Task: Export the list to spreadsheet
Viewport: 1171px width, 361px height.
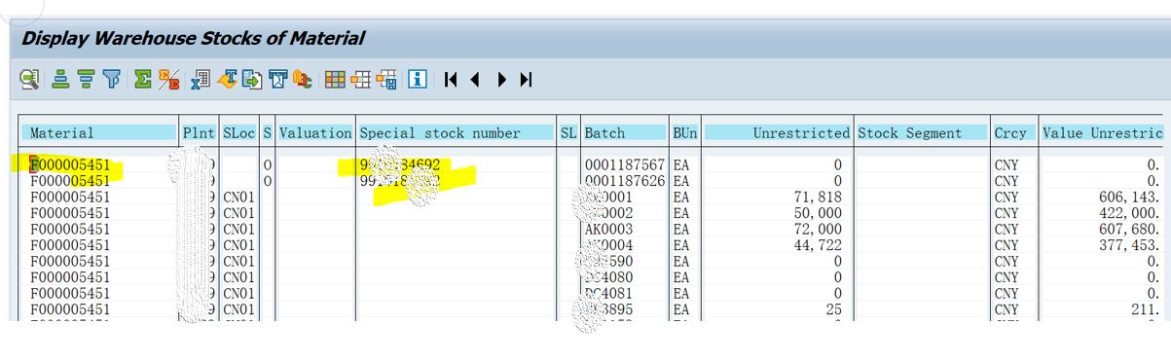Action: (x=201, y=79)
